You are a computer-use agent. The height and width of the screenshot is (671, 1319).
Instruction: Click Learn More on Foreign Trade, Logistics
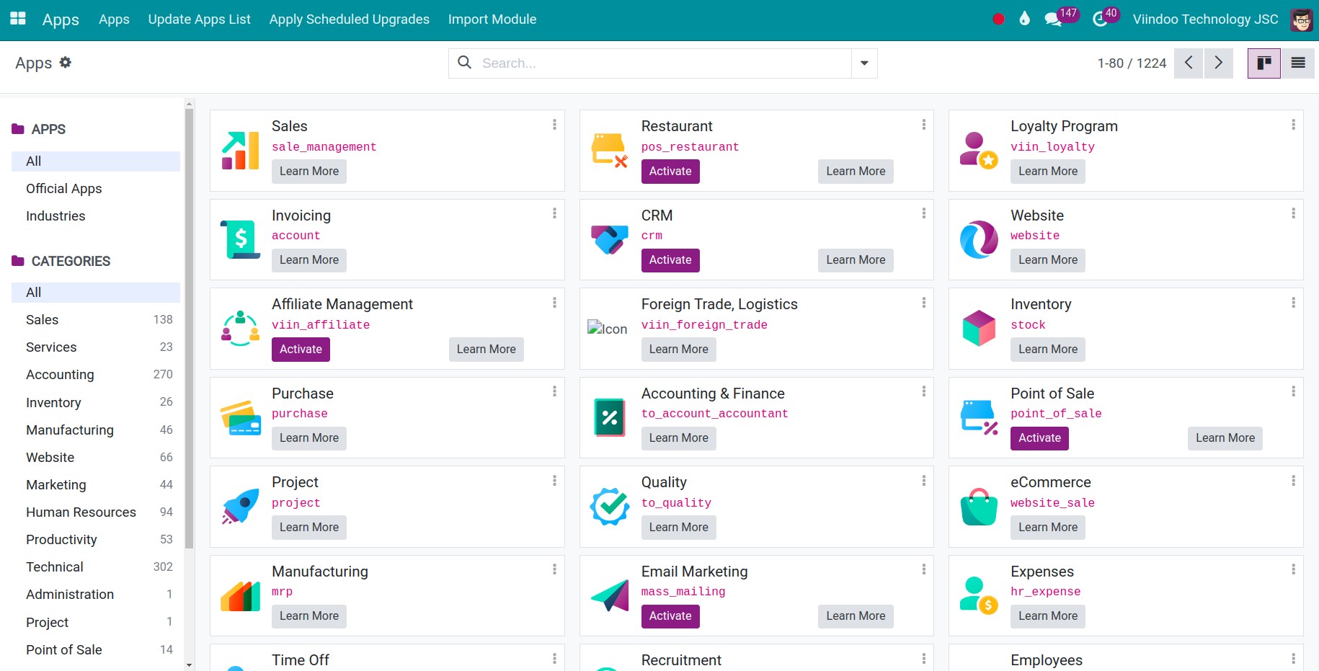pos(678,350)
